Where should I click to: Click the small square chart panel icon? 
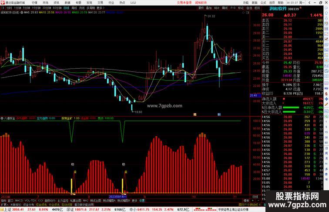pos(248,13)
